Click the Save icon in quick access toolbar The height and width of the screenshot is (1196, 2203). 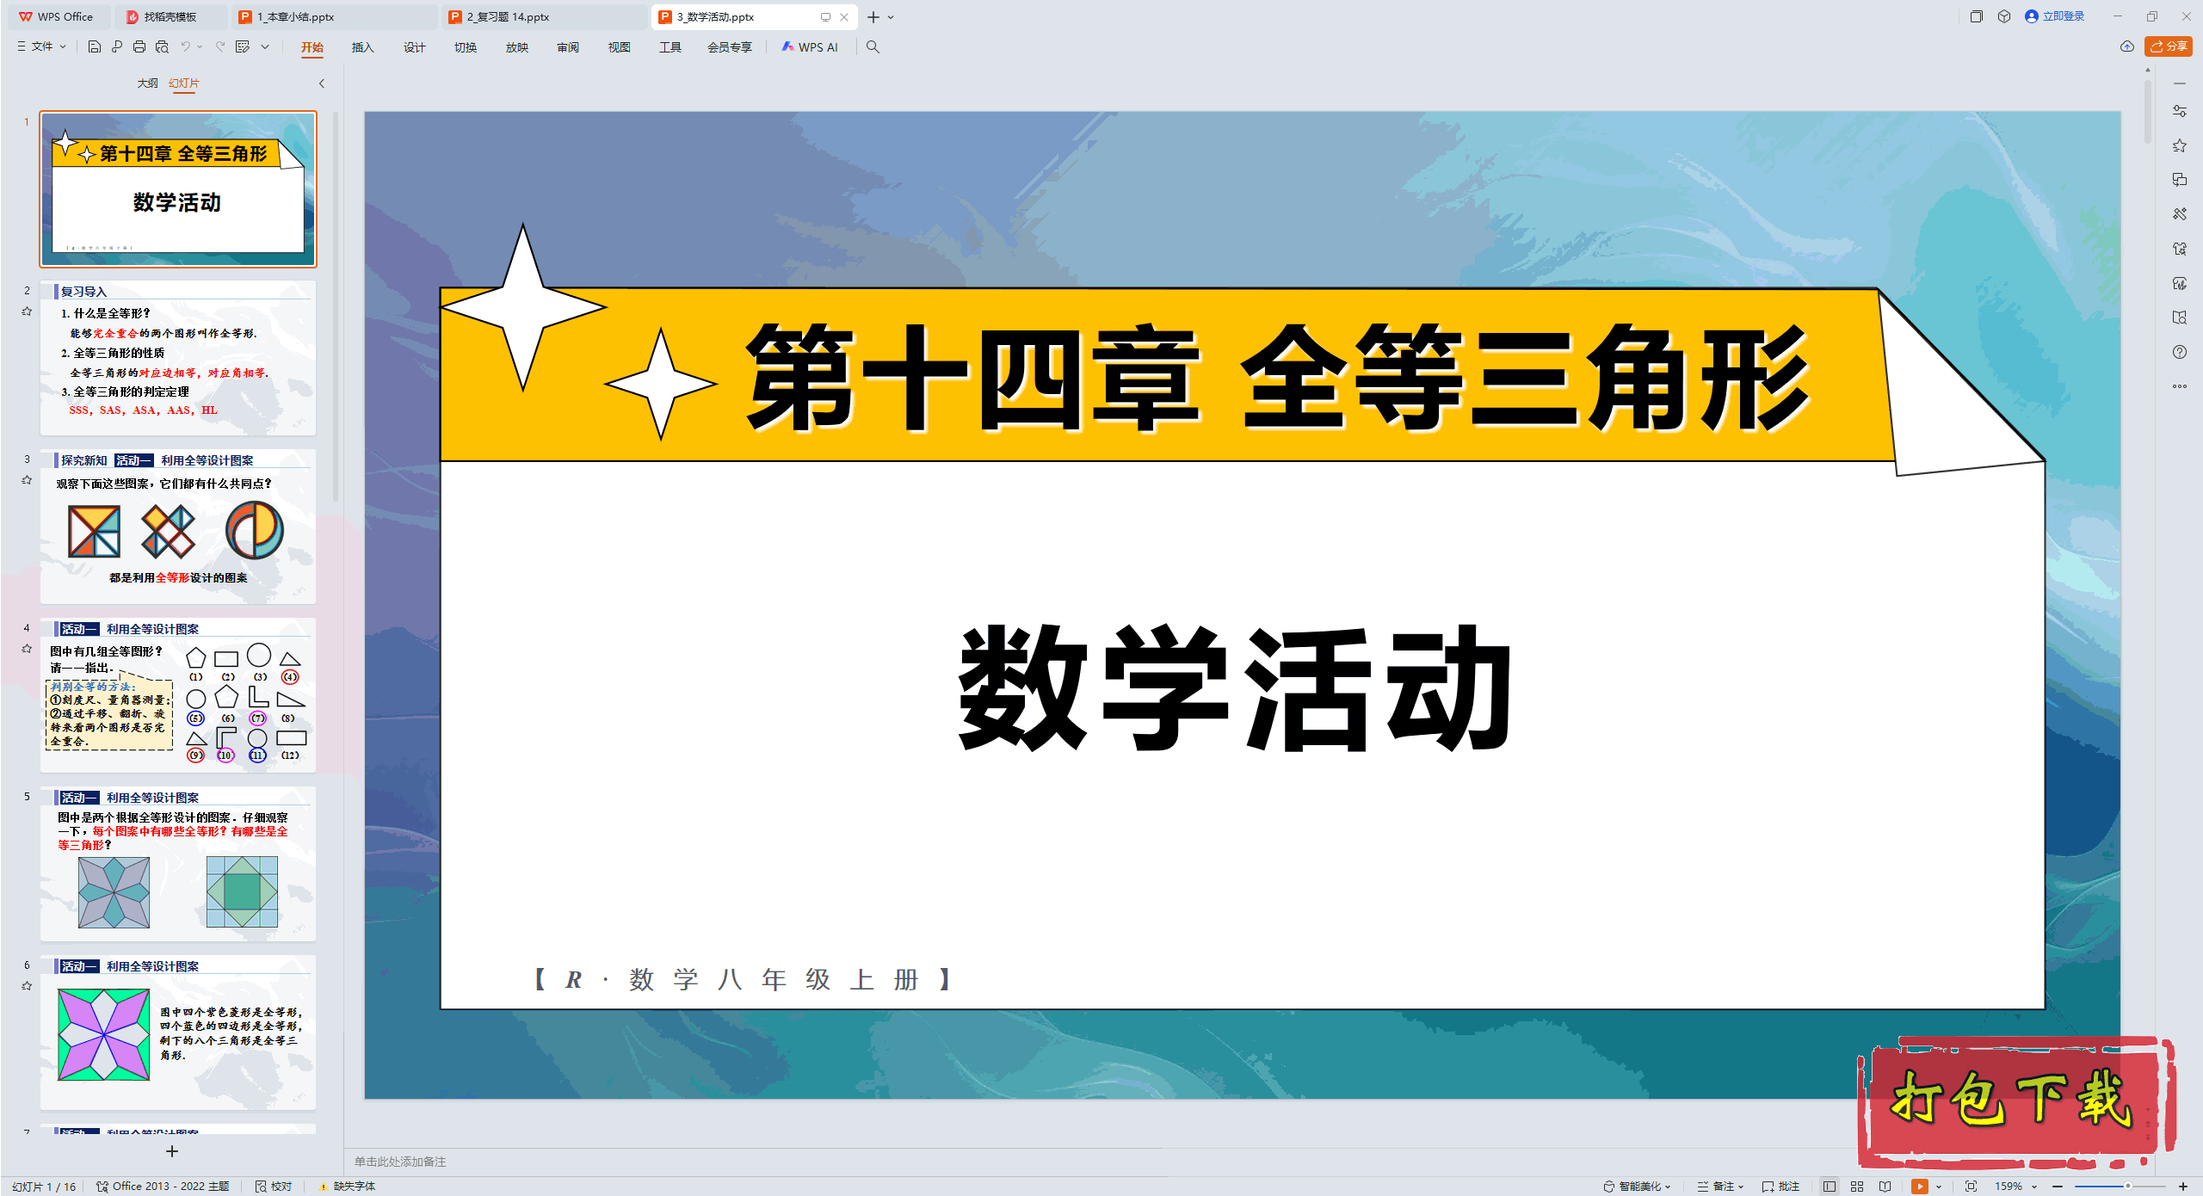click(95, 47)
